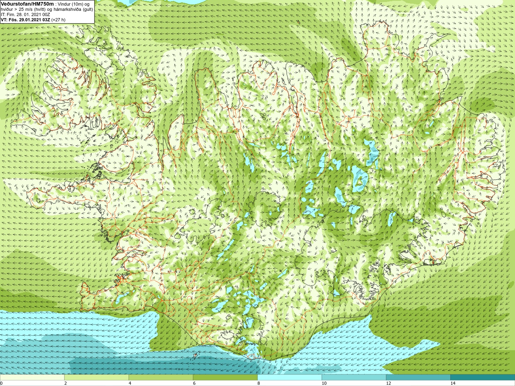This screenshot has height=386, width=515.
Task: Click the cyan 10–12 legend color band
Action: pos(354,378)
